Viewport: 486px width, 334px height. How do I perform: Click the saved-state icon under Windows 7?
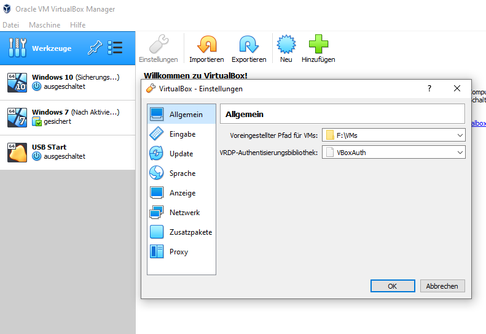[37, 121]
